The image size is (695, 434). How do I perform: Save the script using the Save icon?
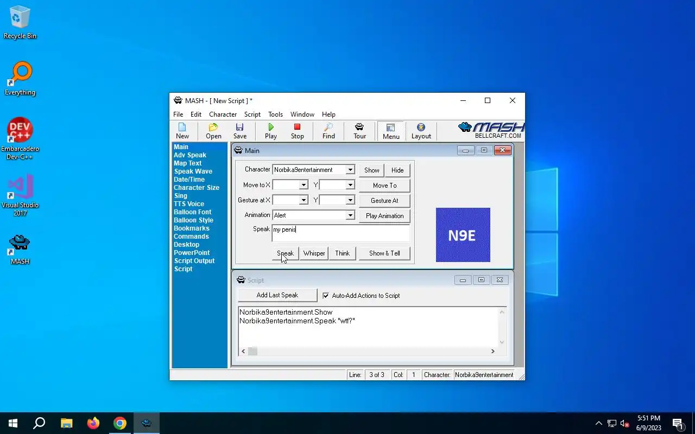240,131
